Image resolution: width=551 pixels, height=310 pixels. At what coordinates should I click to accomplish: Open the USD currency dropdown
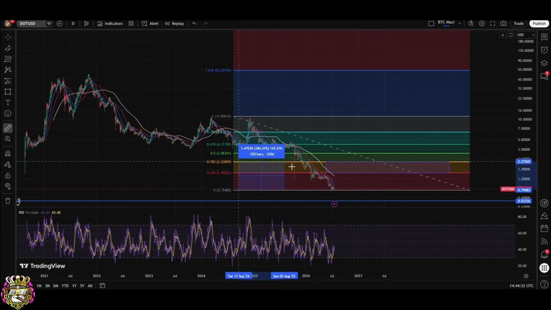point(526,35)
